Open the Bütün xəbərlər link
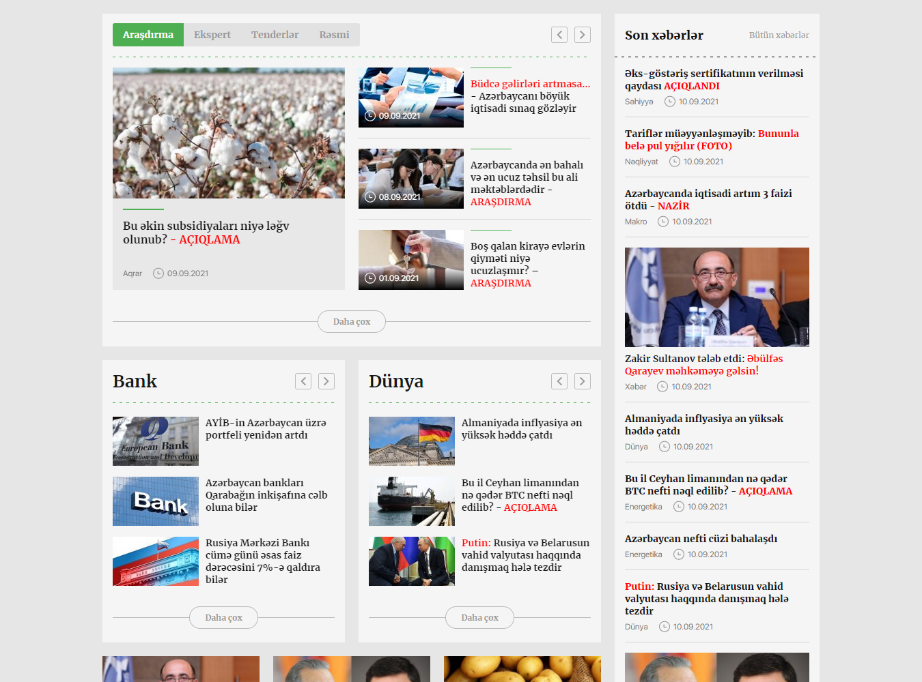 pyautogui.click(x=779, y=35)
